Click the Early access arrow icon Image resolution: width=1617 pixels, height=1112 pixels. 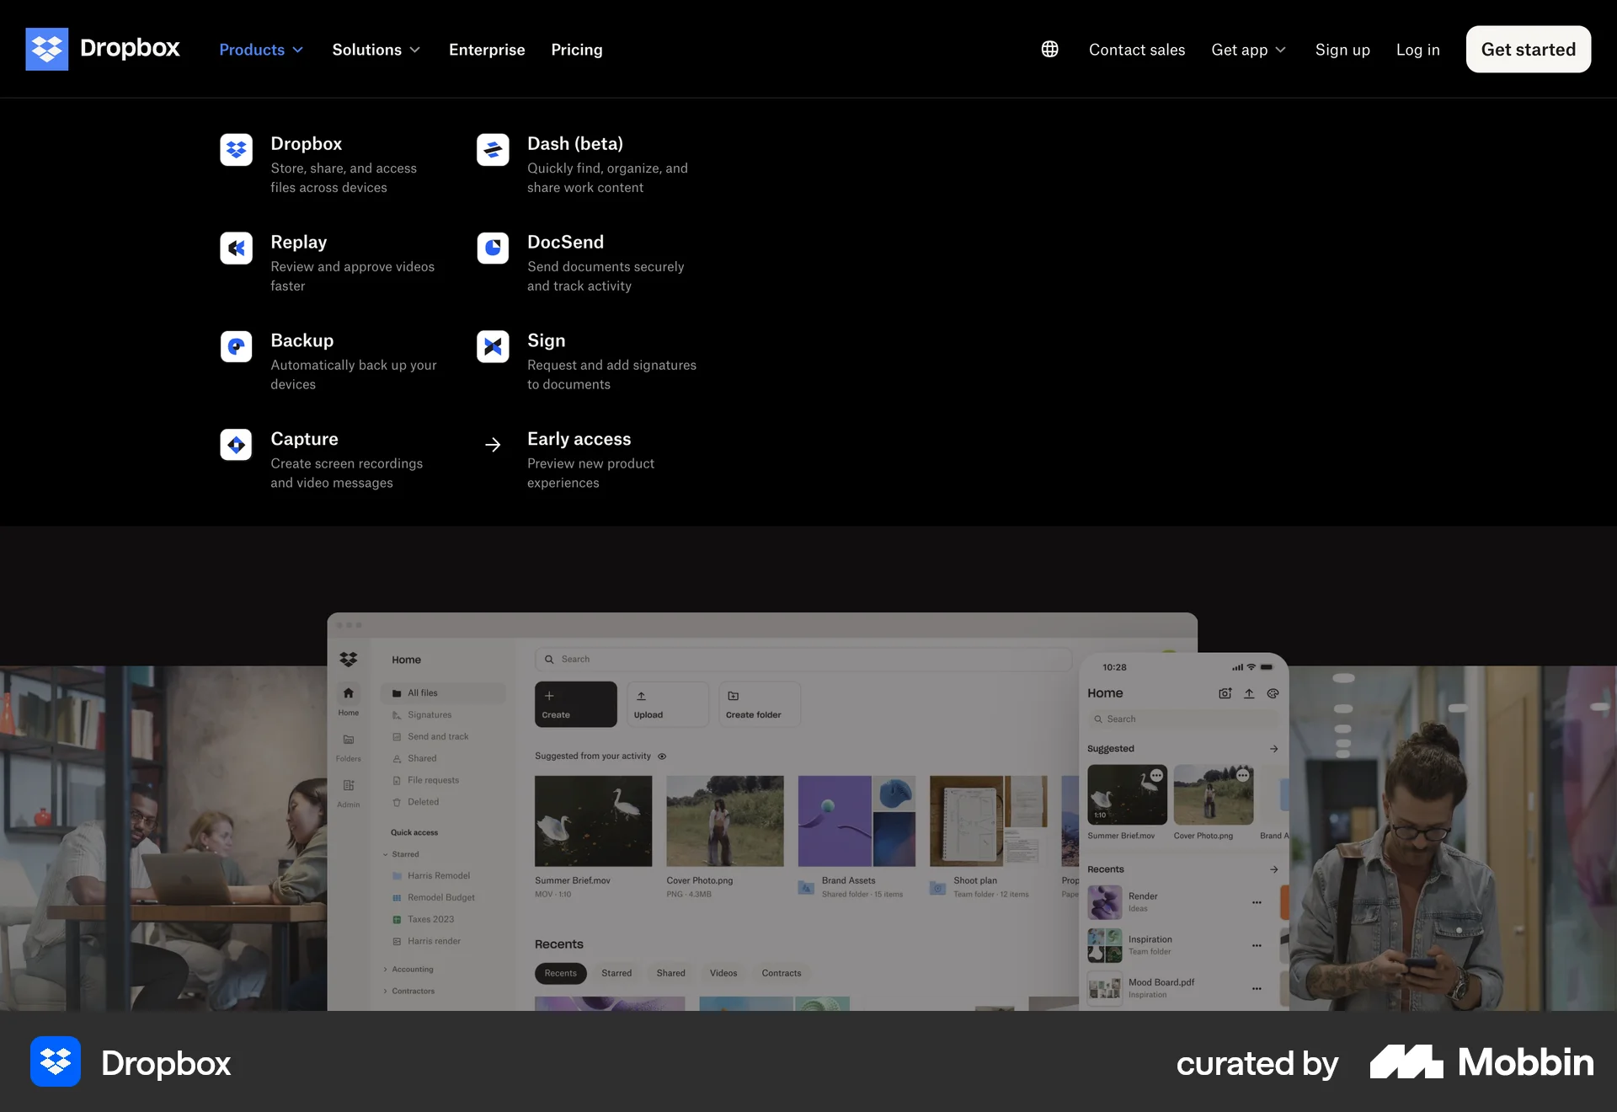point(493,444)
